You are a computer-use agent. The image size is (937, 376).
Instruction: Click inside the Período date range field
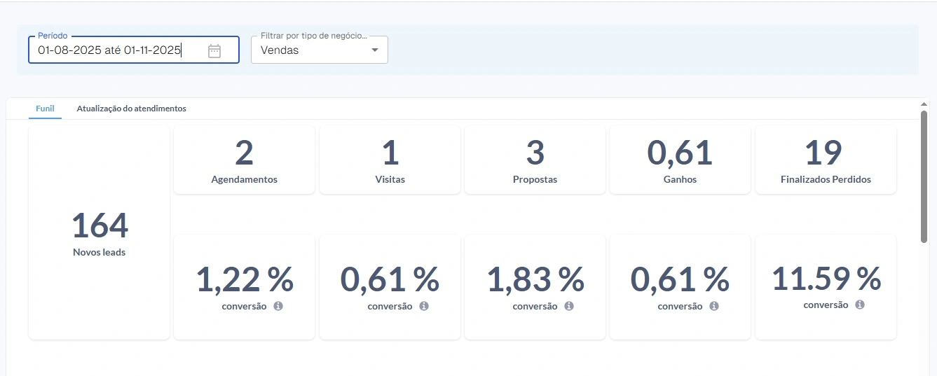pyautogui.click(x=112, y=50)
